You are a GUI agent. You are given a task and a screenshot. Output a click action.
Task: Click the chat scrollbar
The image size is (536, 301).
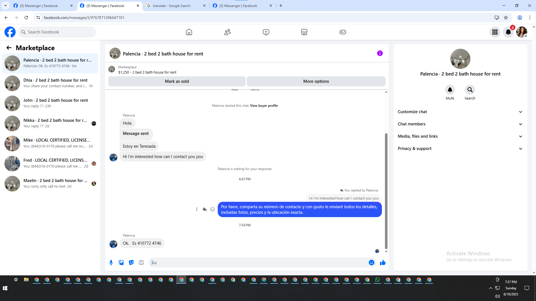386,191
